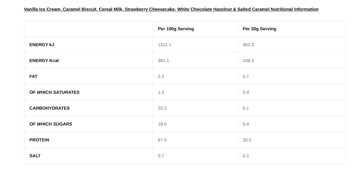Click the 361.1 Kcal value
Screen dimensions: 355x182
point(163,61)
